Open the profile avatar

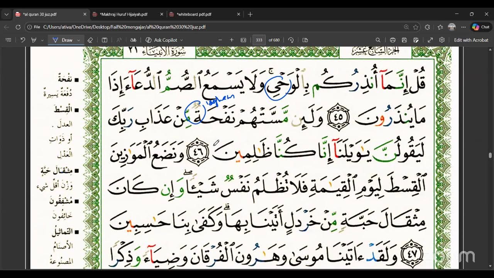pyautogui.click(x=452, y=27)
